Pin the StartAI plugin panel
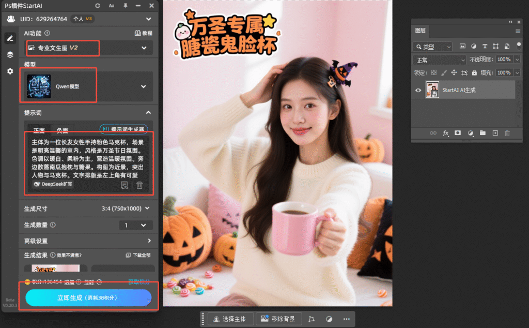 click(126, 6)
